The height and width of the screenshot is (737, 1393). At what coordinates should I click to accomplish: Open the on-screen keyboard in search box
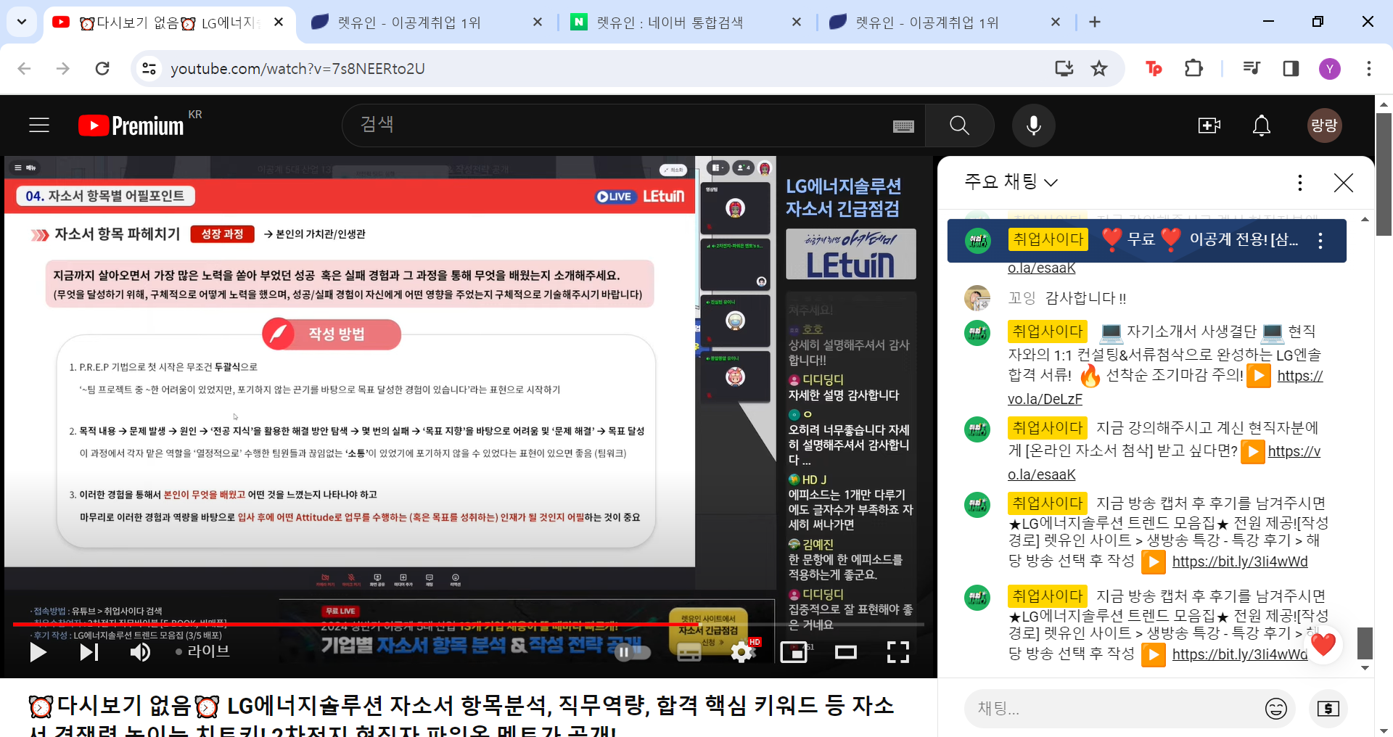coord(903,126)
